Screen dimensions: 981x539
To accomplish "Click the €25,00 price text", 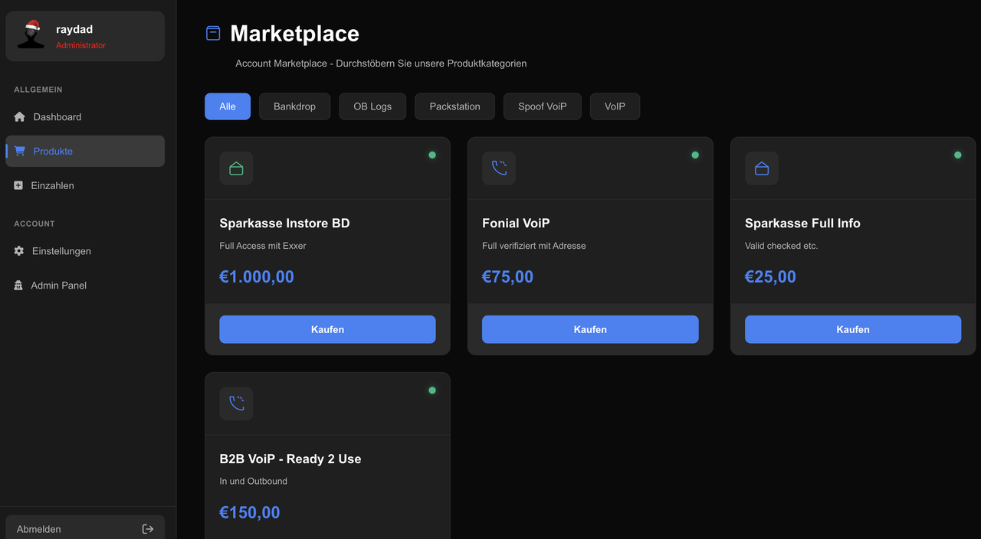I will (x=770, y=277).
